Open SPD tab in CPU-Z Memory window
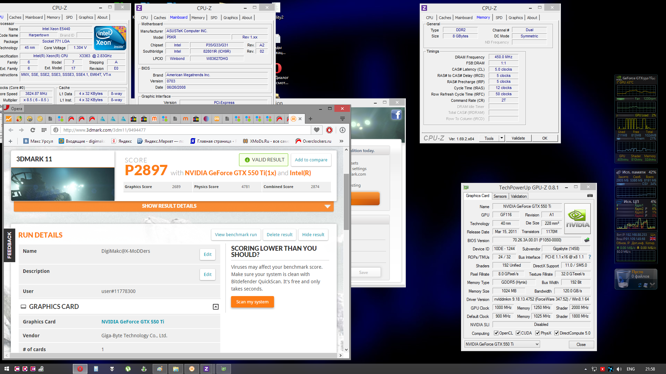This screenshot has width=666, height=374. pyautogui.click(x=499, y=18)
